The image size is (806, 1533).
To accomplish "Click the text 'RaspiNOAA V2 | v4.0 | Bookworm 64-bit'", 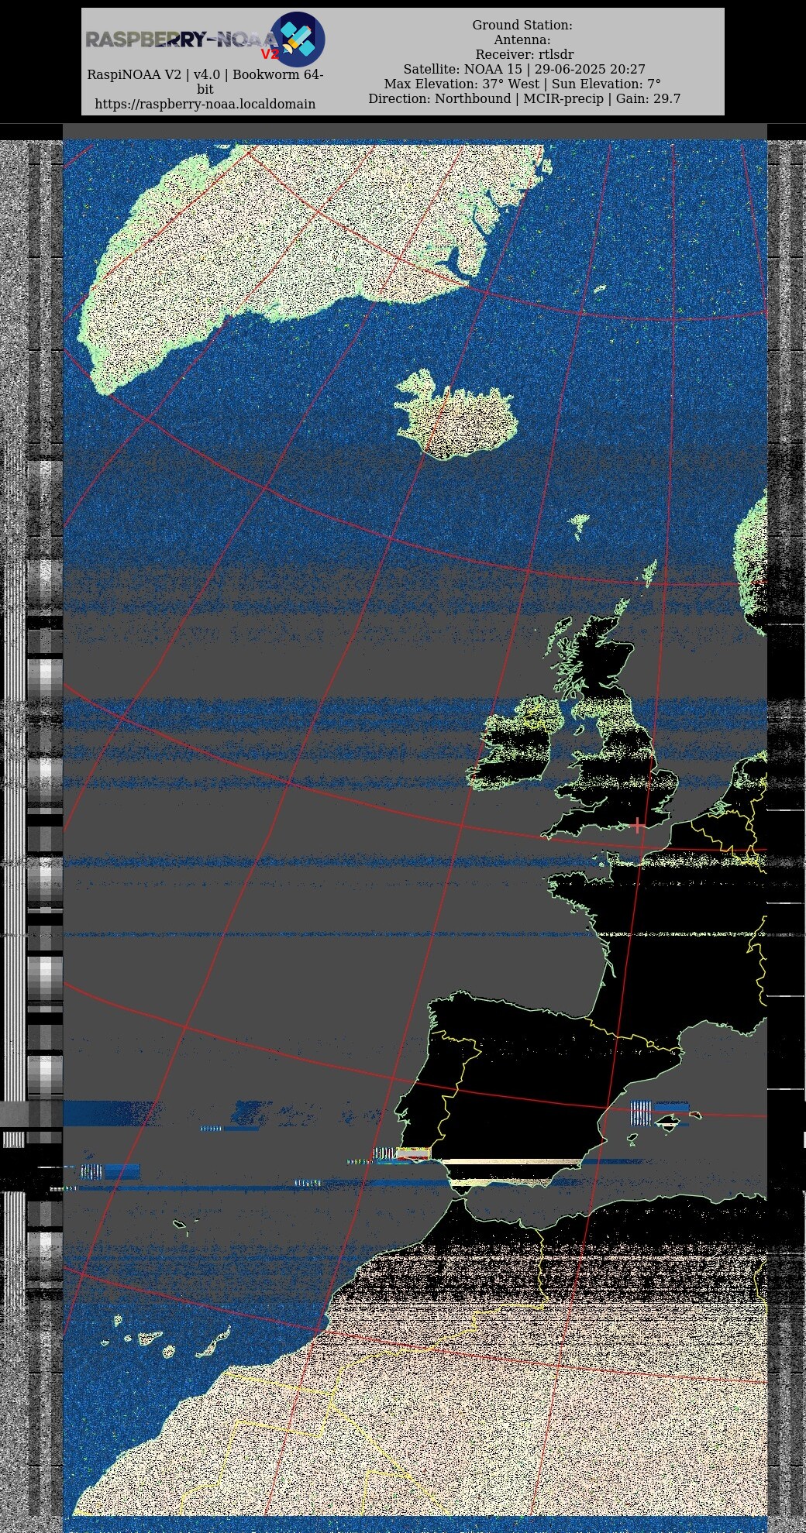I will (x=205, y=82).
